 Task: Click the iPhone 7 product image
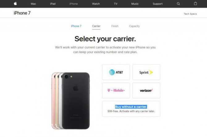(71, 101)
